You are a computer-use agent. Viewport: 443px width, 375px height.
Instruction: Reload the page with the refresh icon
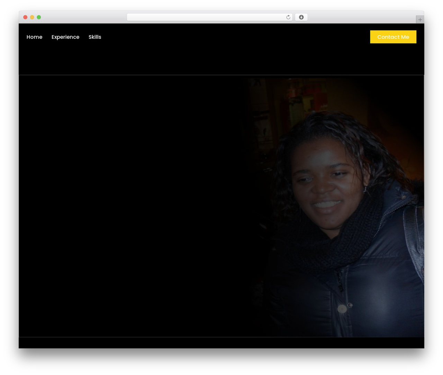coord(288,17)
